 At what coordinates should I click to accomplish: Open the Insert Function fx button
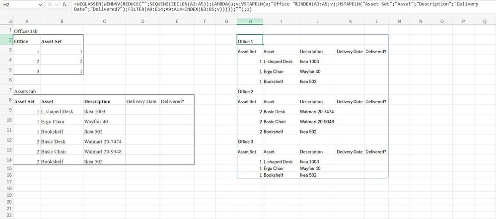point(65,4)
